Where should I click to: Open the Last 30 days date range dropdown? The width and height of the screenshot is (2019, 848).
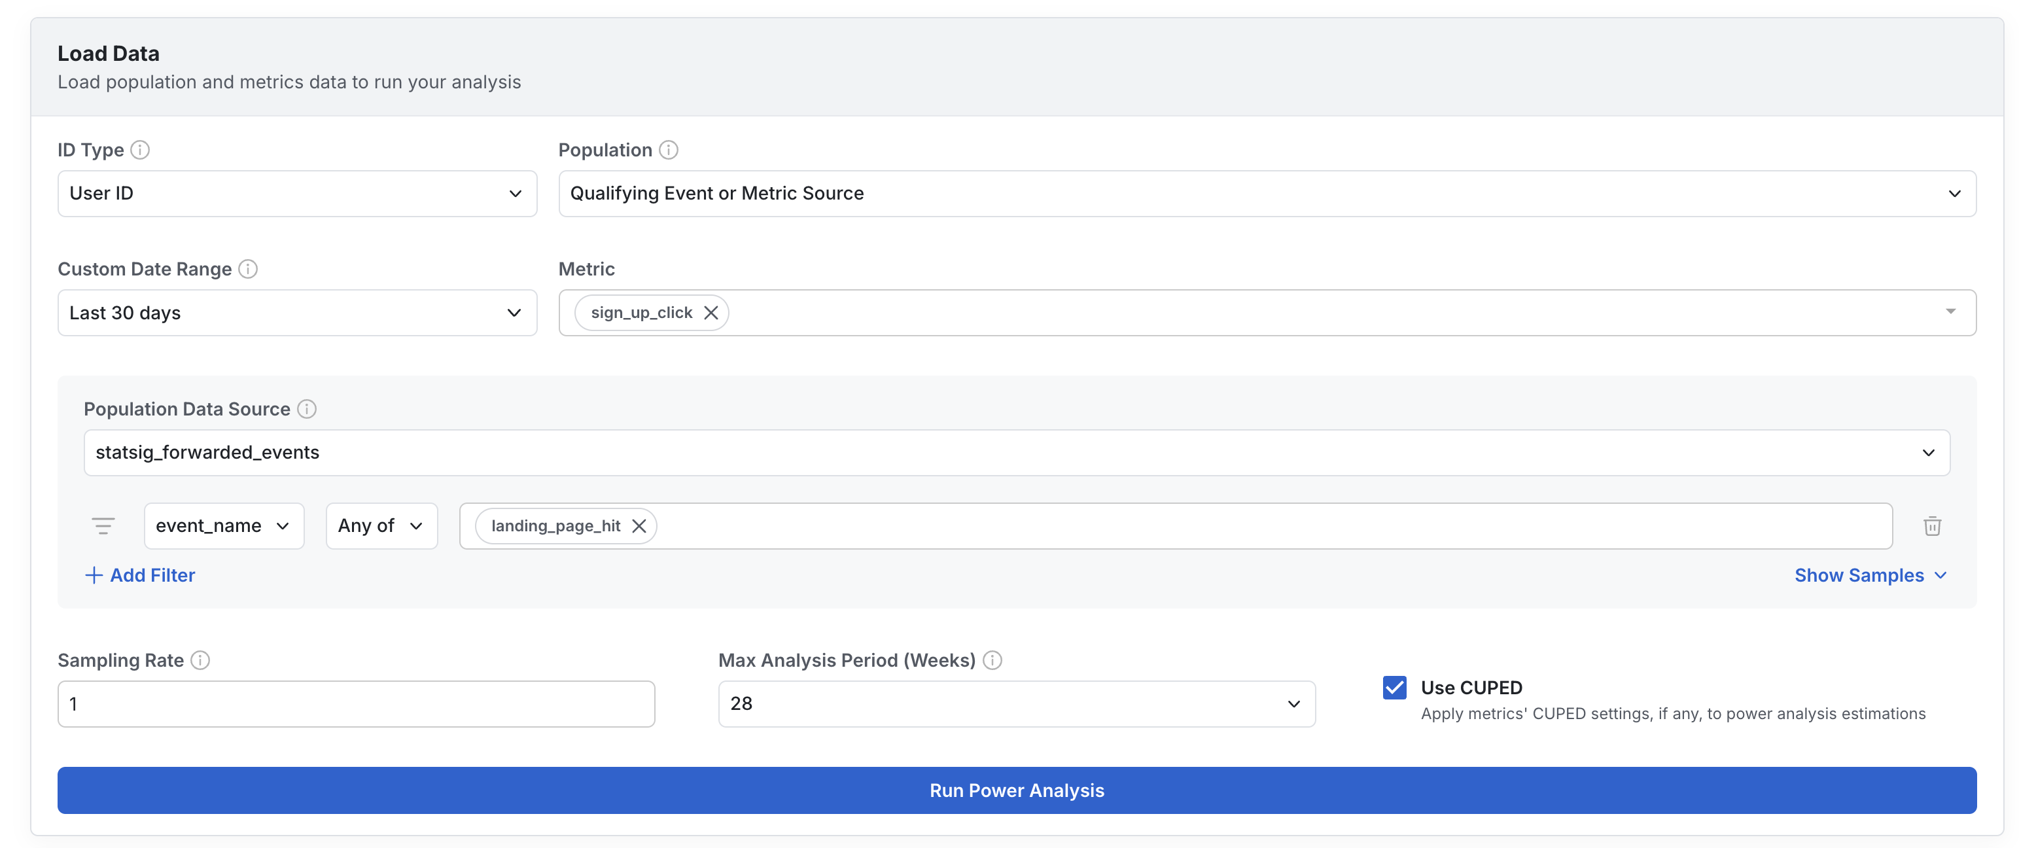297,313
